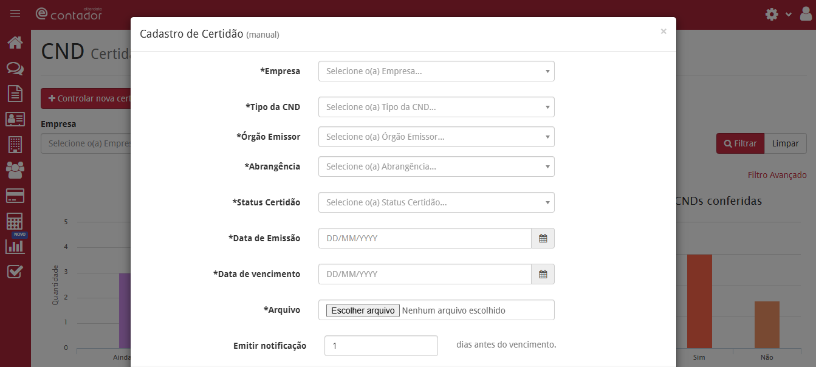Click the Emitir notificação days input field
816x367 pixels.
coord(381,346)
